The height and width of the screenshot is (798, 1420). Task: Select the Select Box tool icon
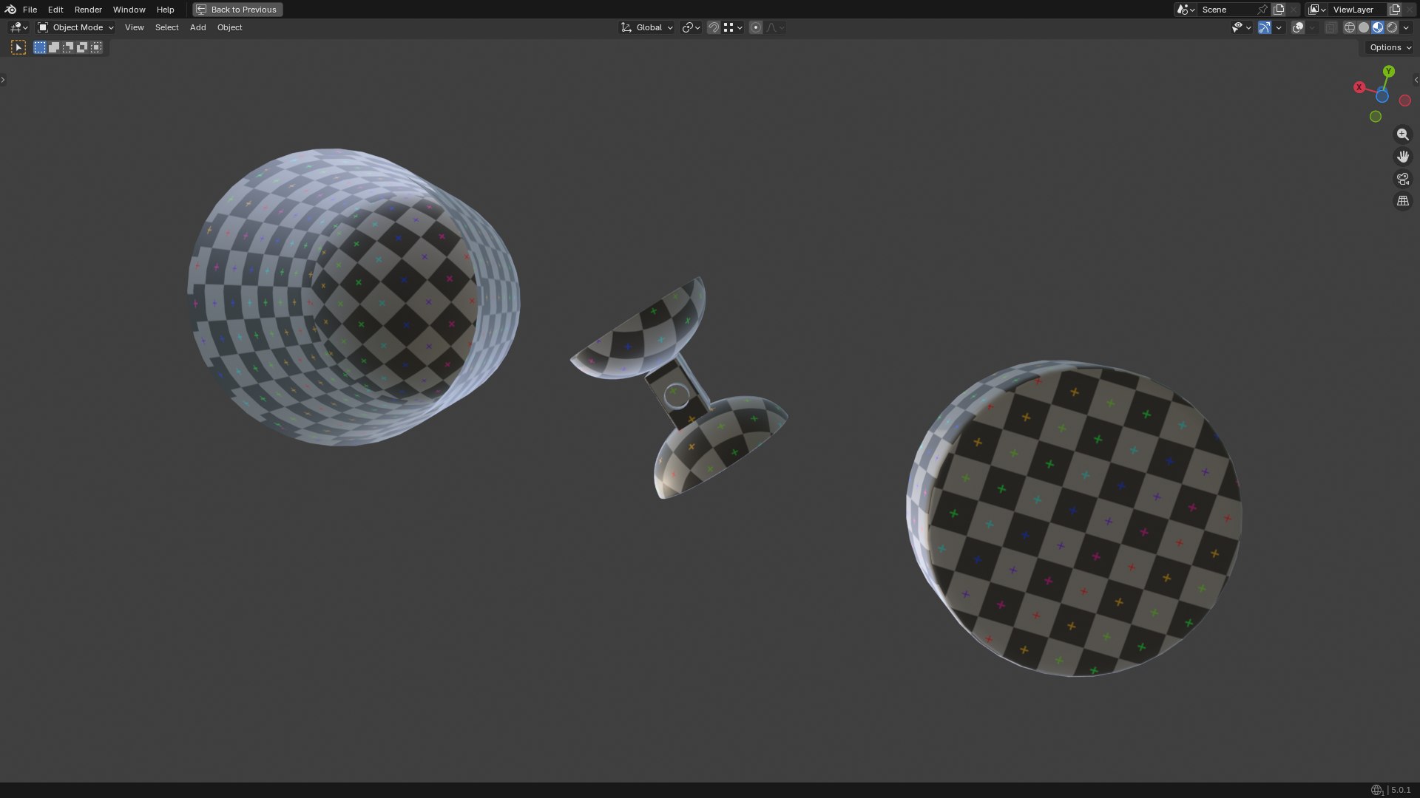[x=18, y=47]
